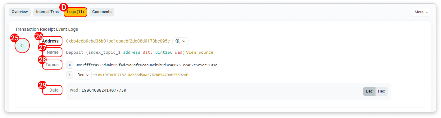
Task: Expand the chevron next to magnifier icon
Action: pos(184,41)
